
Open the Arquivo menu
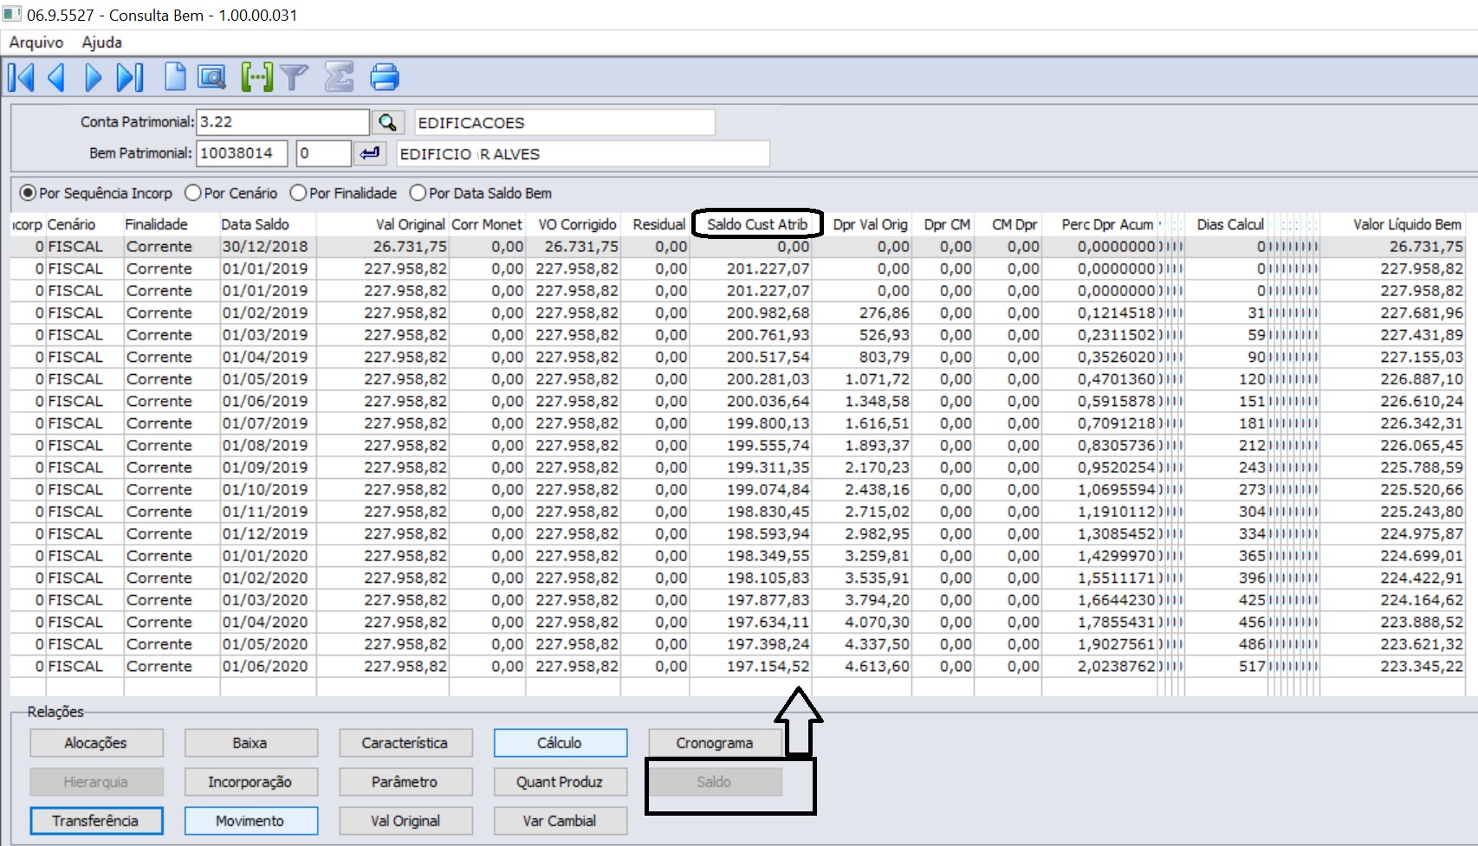click(36, 42)
